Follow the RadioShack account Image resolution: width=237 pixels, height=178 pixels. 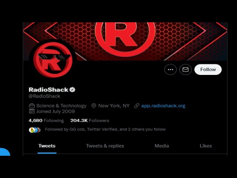pyautogui.click(x=208, y=69)
